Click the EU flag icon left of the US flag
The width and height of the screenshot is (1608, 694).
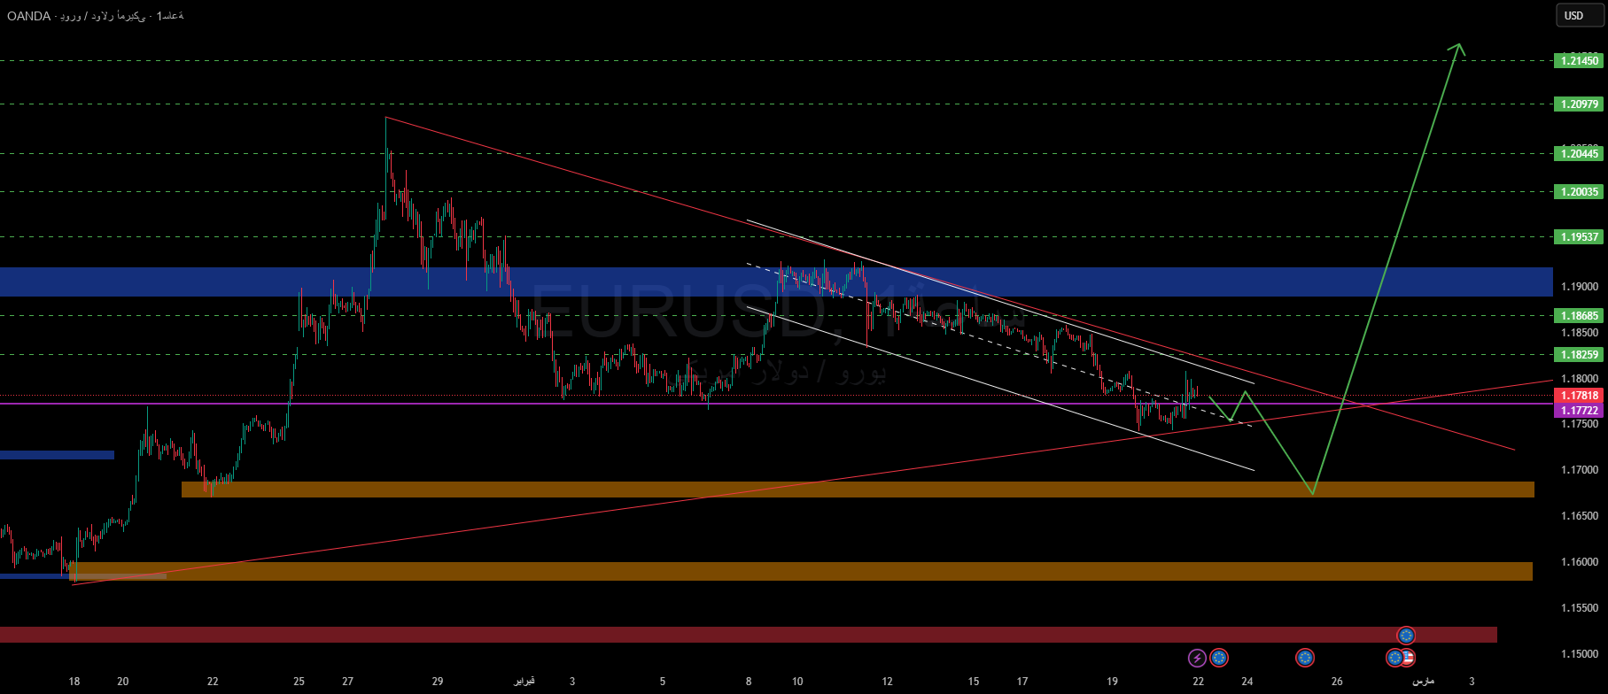point(1394,658)
